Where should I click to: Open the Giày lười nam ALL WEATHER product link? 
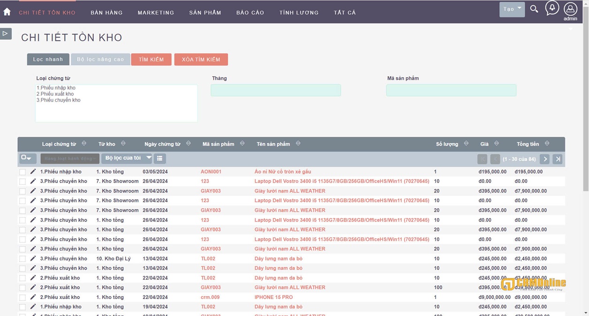tap(289, 191)
